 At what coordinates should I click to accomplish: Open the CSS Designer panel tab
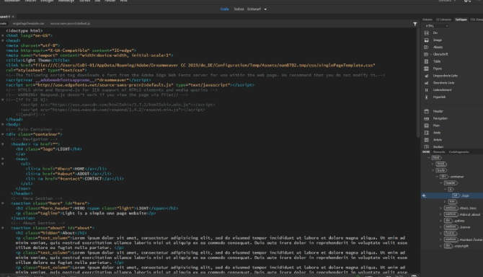pyautogui.click(x=477, y=19)
